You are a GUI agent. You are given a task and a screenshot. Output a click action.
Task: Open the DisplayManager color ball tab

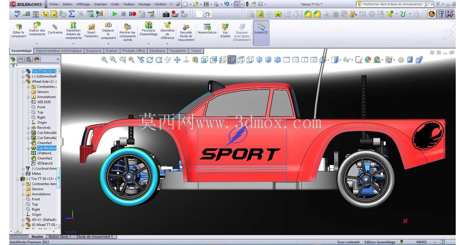(37, 59)
